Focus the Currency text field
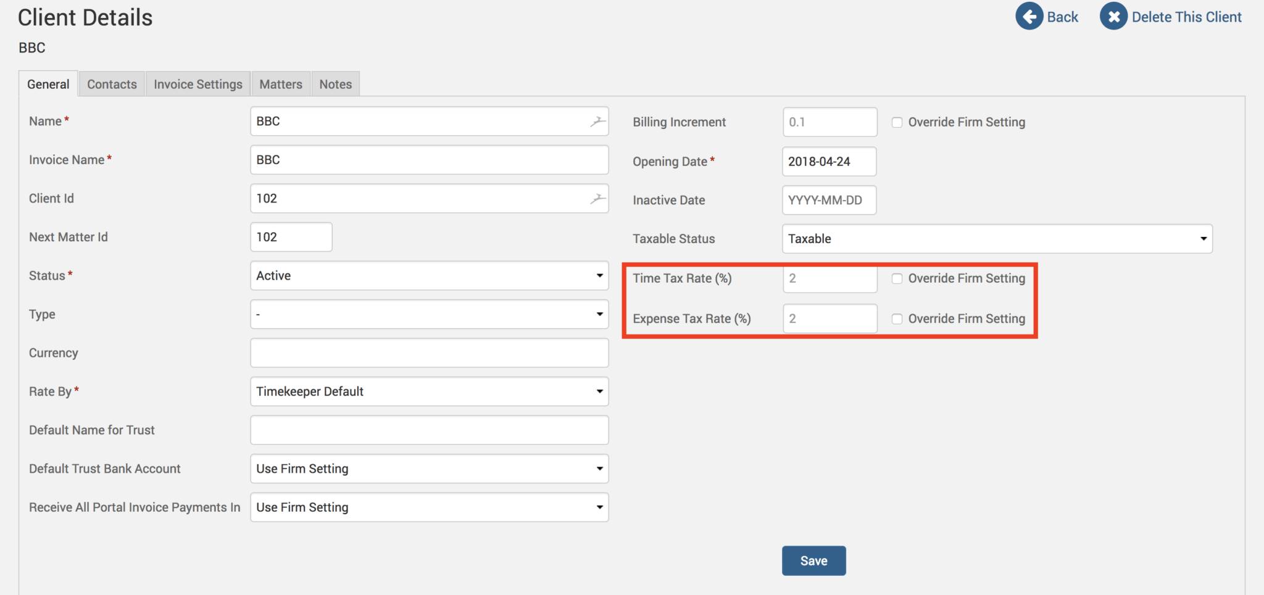 click(x=429, y=353)
